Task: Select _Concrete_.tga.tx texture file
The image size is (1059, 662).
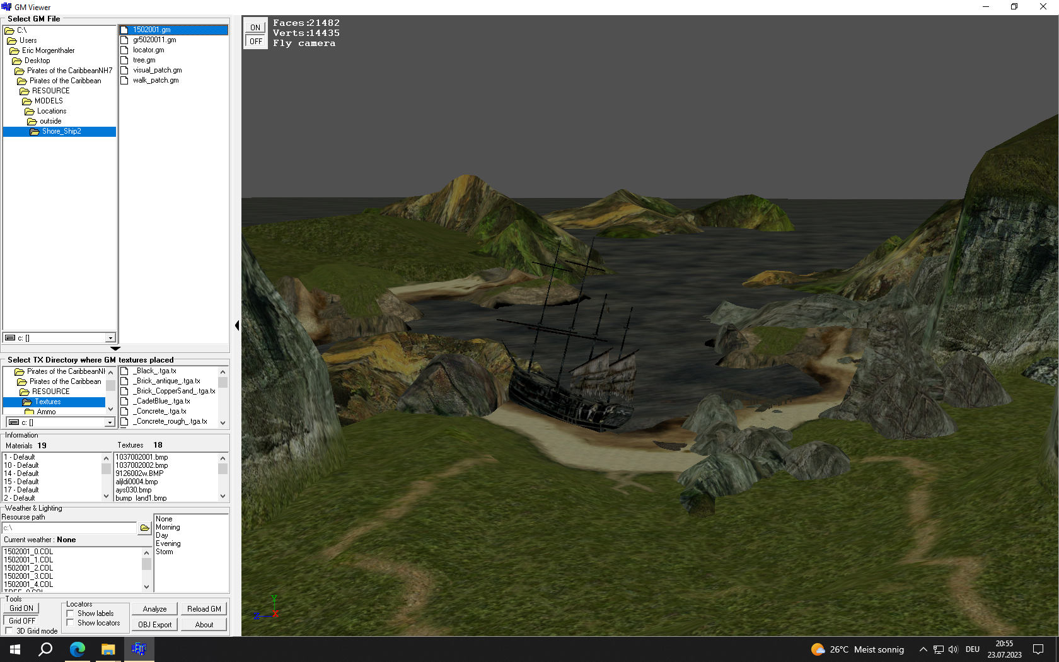Action: (x=159, y=411)
